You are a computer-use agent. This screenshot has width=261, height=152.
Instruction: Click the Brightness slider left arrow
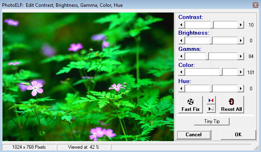click(x=182, y=40)
